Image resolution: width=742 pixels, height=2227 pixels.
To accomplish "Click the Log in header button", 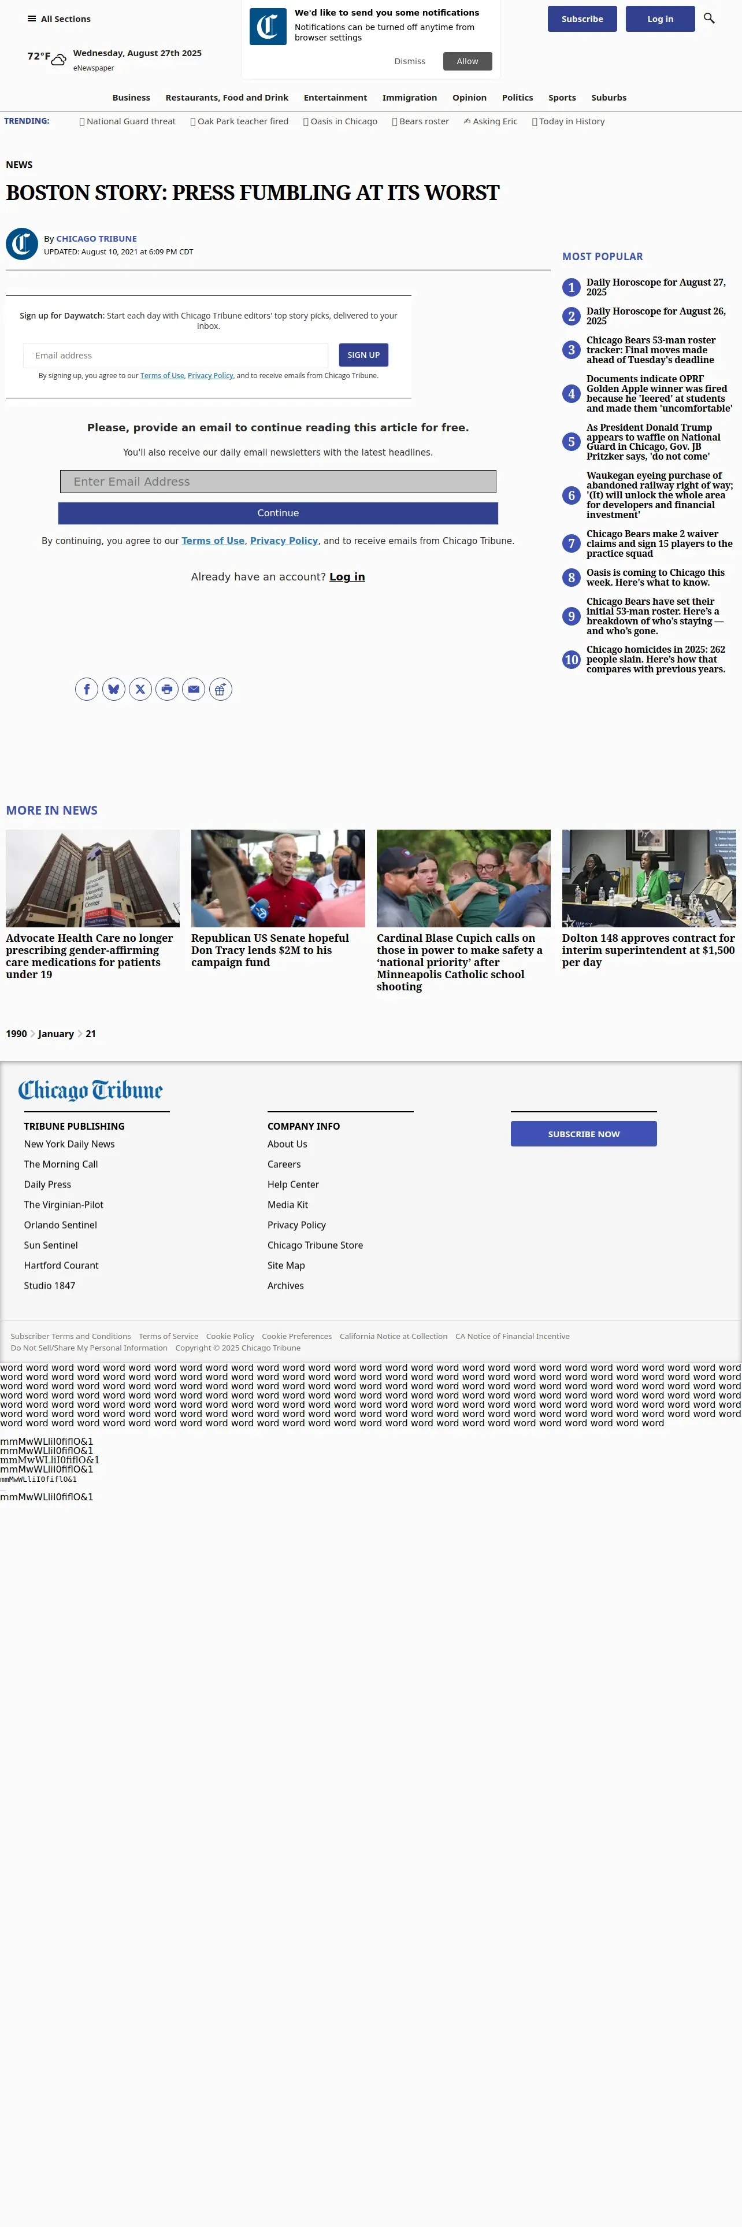I will [x=660, y=19].
